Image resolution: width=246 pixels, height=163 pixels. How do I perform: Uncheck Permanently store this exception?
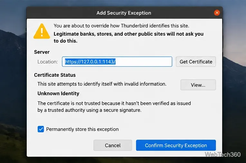pos(41,129)
